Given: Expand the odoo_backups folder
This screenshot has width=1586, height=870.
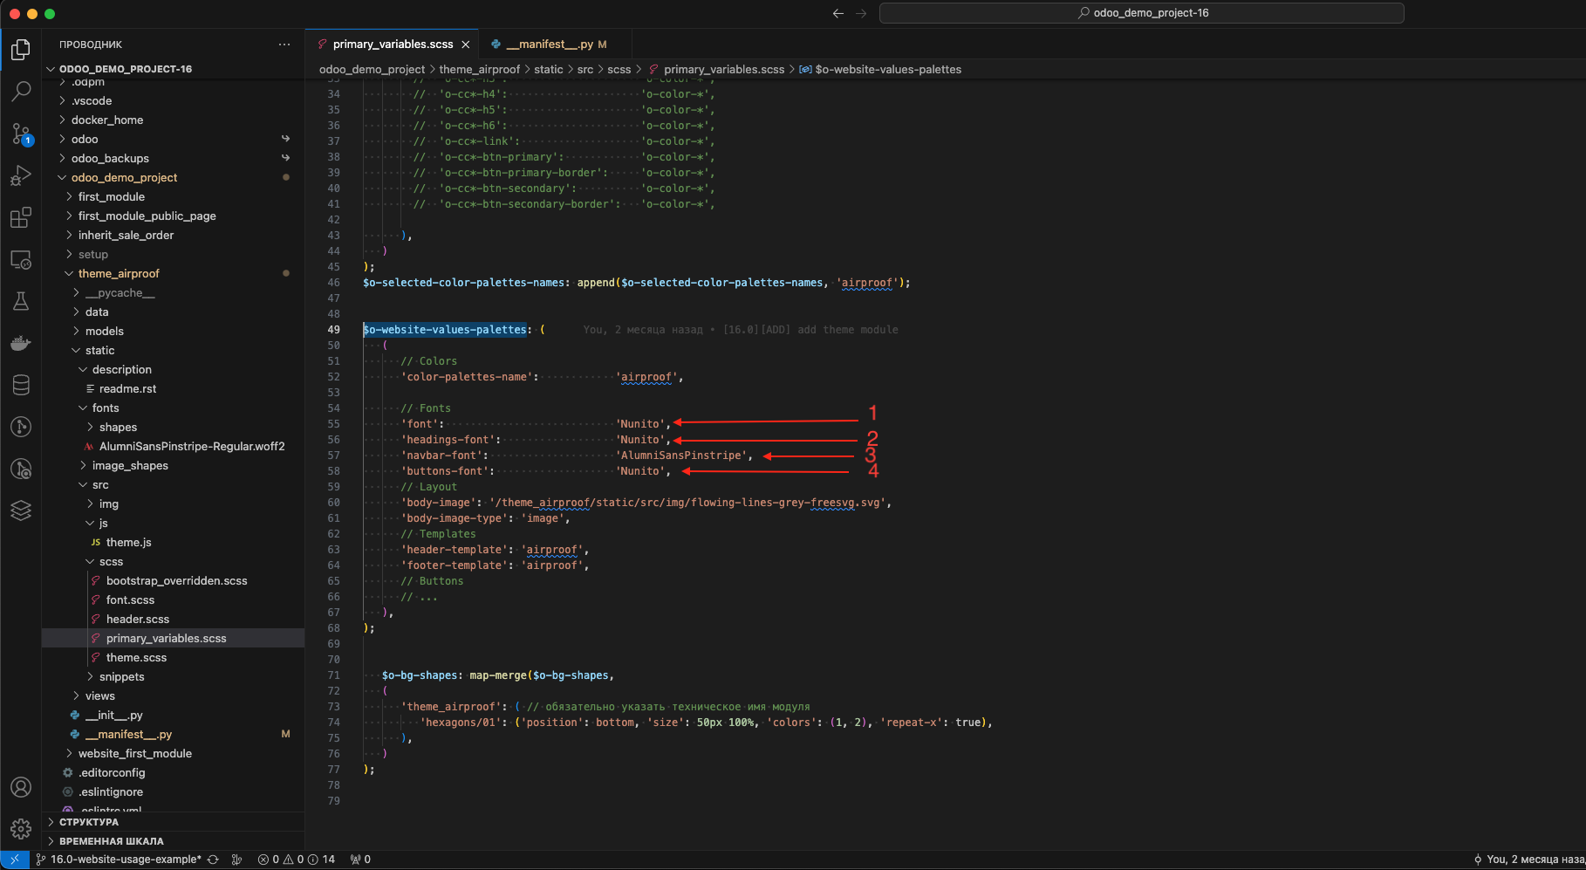Looking at the screenshot, I should 173,159.
